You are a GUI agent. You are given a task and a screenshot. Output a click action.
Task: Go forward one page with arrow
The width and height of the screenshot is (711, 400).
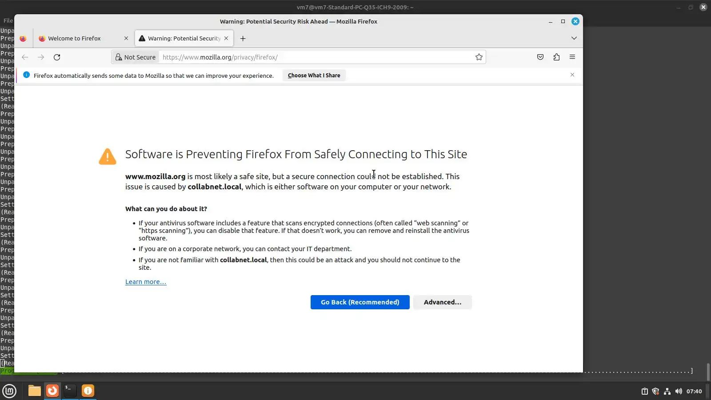(41, 57)
